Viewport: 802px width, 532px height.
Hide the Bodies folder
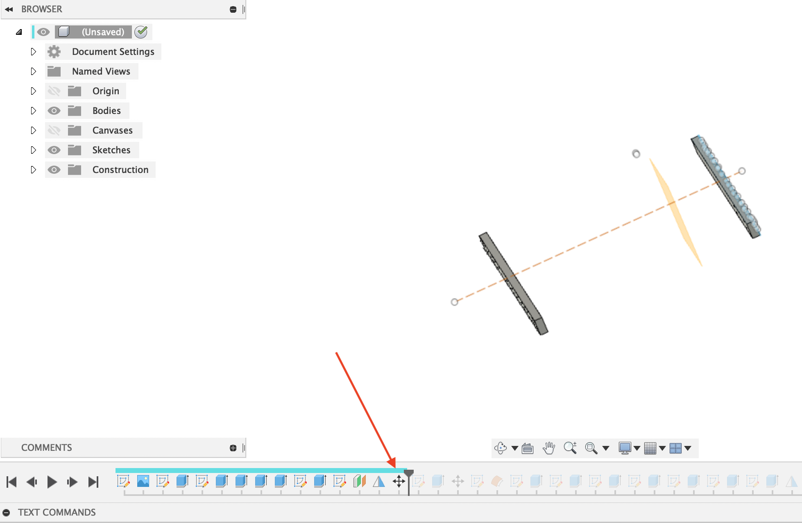(54, 111)
